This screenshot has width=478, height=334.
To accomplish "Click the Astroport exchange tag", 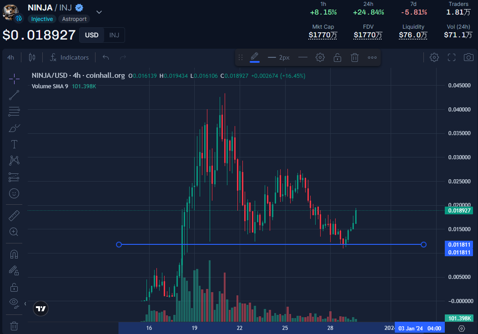I will (74, 19).
